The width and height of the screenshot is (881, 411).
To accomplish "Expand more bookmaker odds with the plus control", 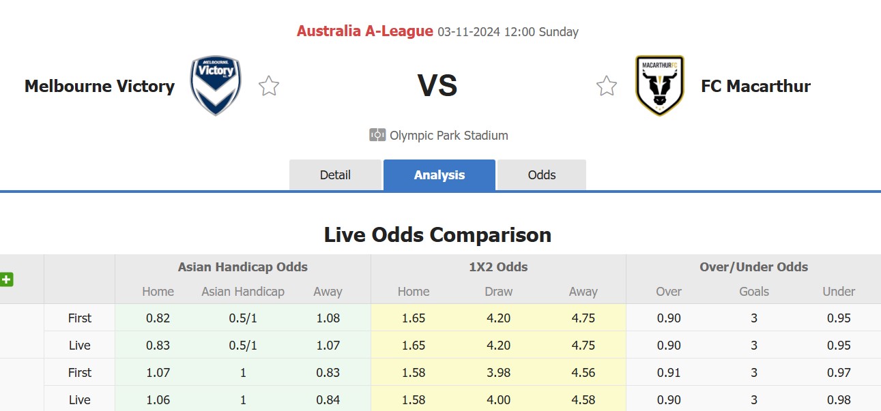I will point(8,279).
